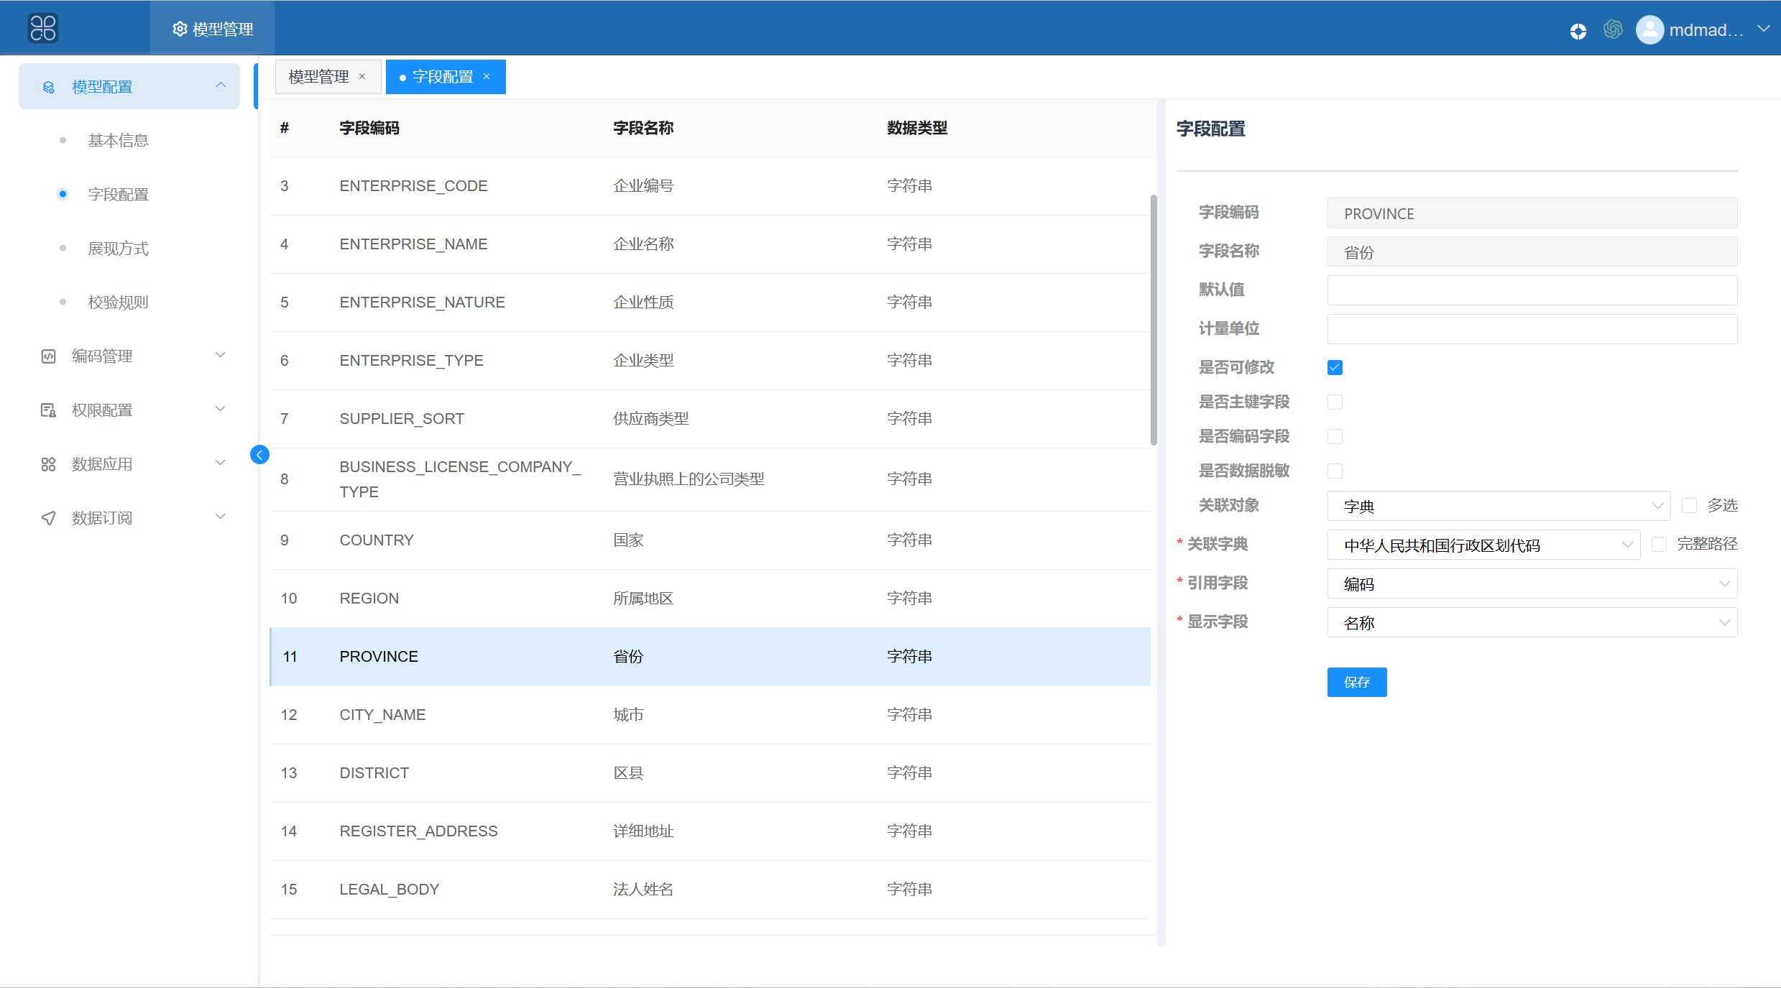This screenshot has width=1781, height=988.
Task: Click the user avatar icon
Action: coord(1649,29)
